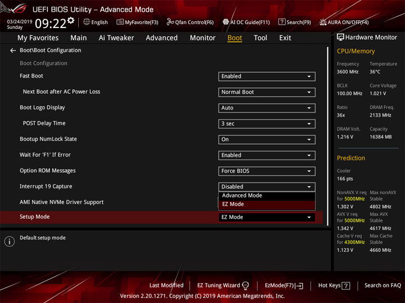Click the EZ Tuning Wizard label

pos(218,285)
